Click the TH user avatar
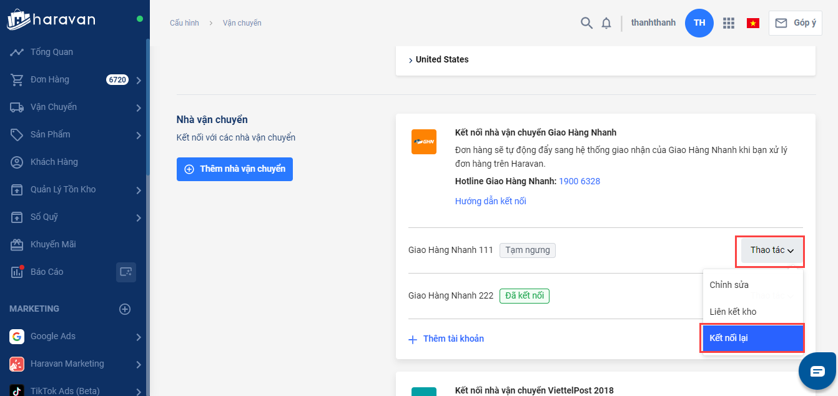 699,23
